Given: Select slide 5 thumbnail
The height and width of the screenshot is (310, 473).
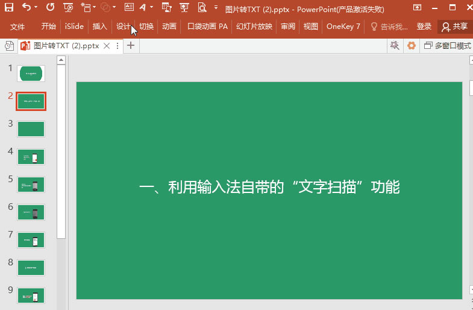Looking at the screenshot, I should tap(31, 185).
